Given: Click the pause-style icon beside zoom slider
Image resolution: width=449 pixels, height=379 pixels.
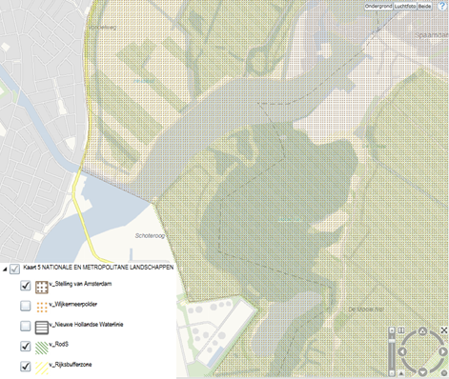Looking at the screenshot, I should 401,330.
